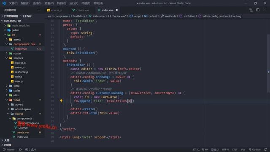This screenshot has height=152, width=270.
Task: Click the VS Code logo icon
Action: tap(4, 3)
